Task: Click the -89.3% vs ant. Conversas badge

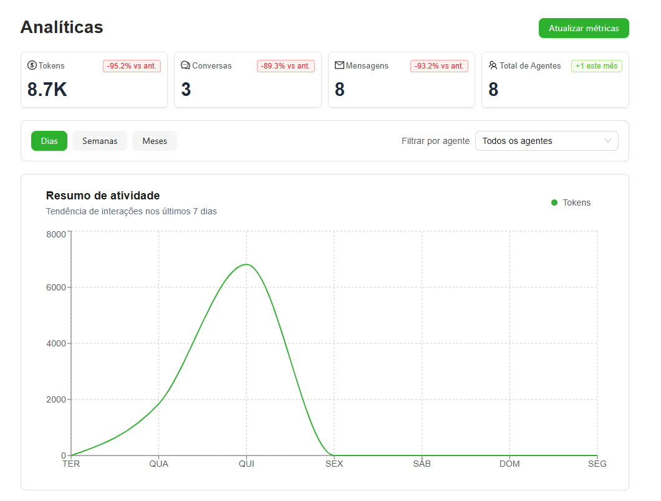Action: coord(286,66)
